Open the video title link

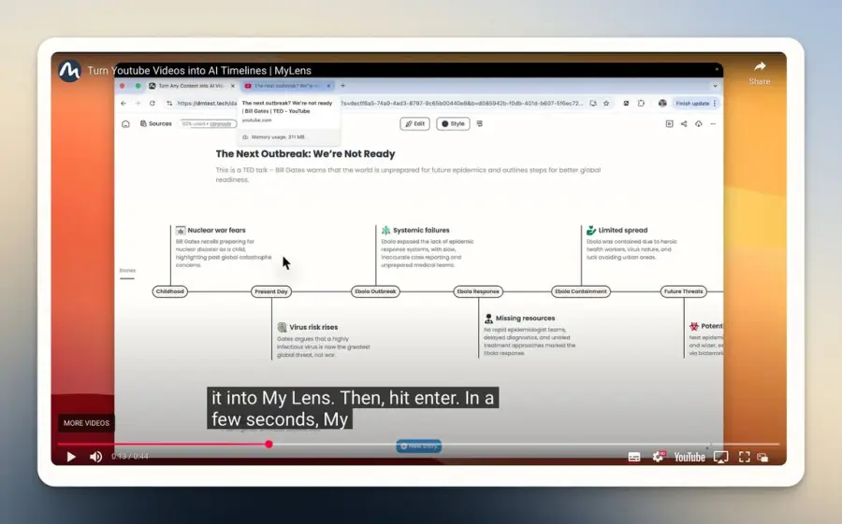[x=199, y=70]
